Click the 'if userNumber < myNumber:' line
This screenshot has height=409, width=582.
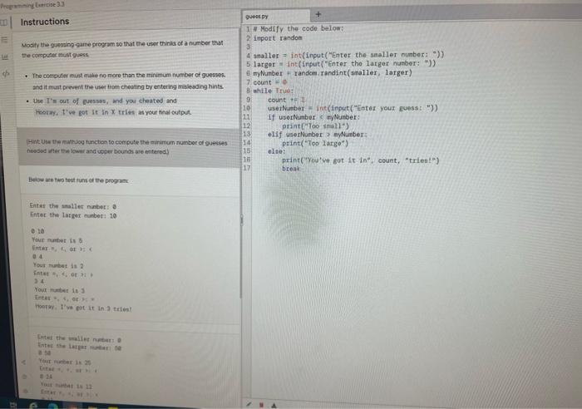(314, 117)
